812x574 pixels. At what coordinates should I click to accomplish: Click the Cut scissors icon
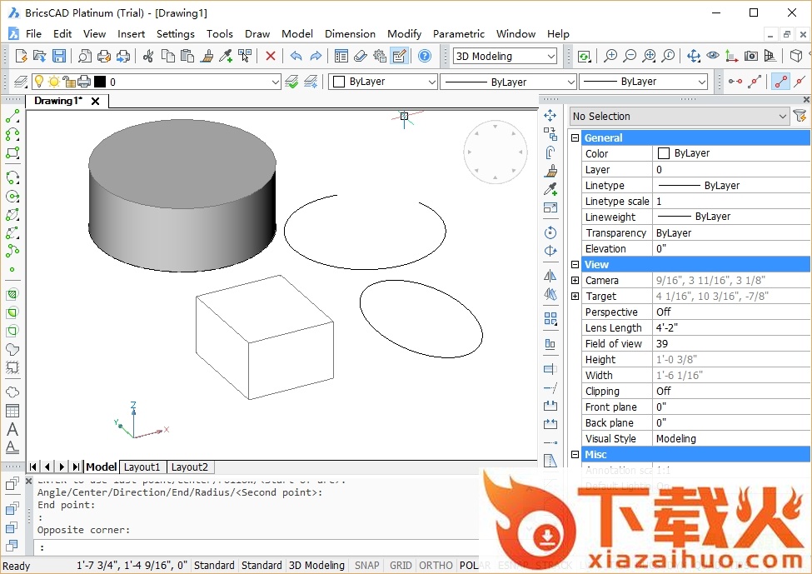click(148, 56)
